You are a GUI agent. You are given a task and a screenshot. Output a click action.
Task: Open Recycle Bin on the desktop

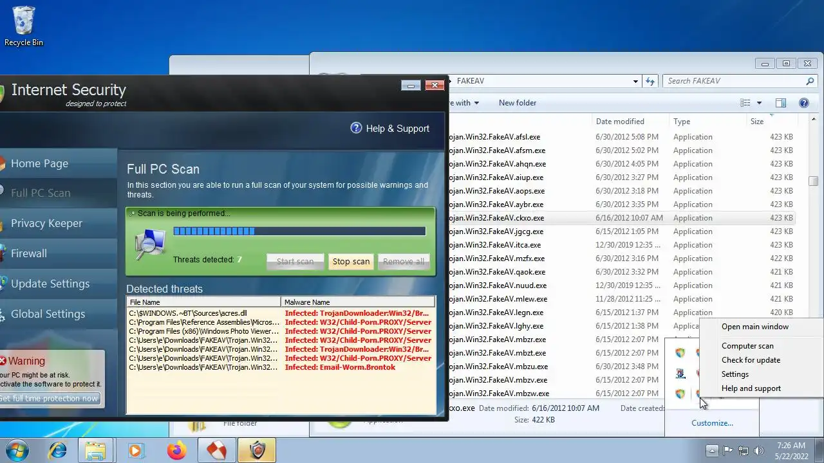pos(23,26)
